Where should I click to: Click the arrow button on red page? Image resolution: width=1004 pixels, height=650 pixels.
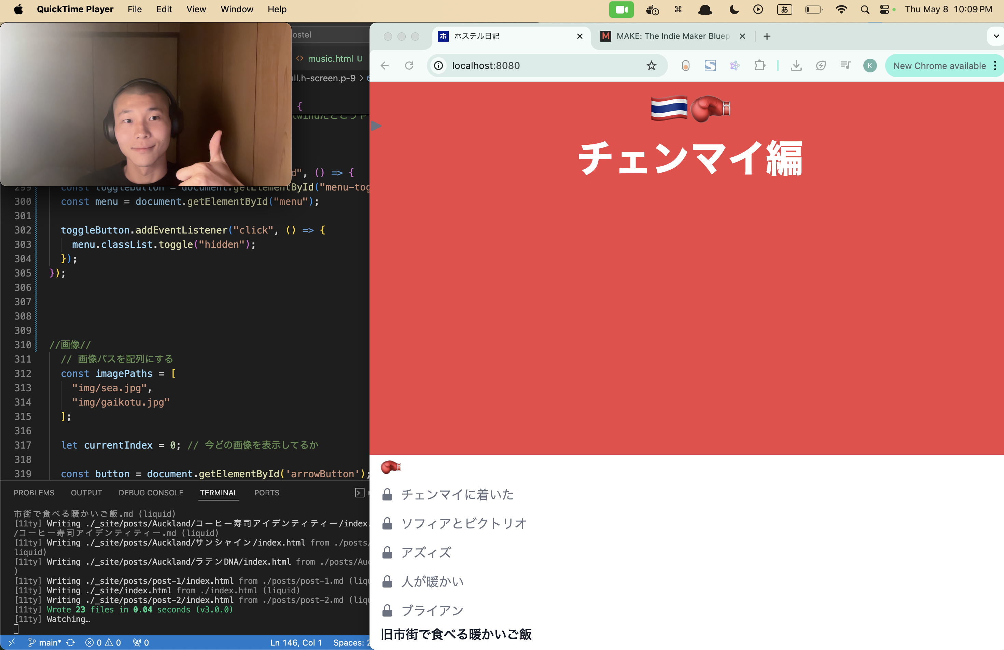(x=376, y=126)
